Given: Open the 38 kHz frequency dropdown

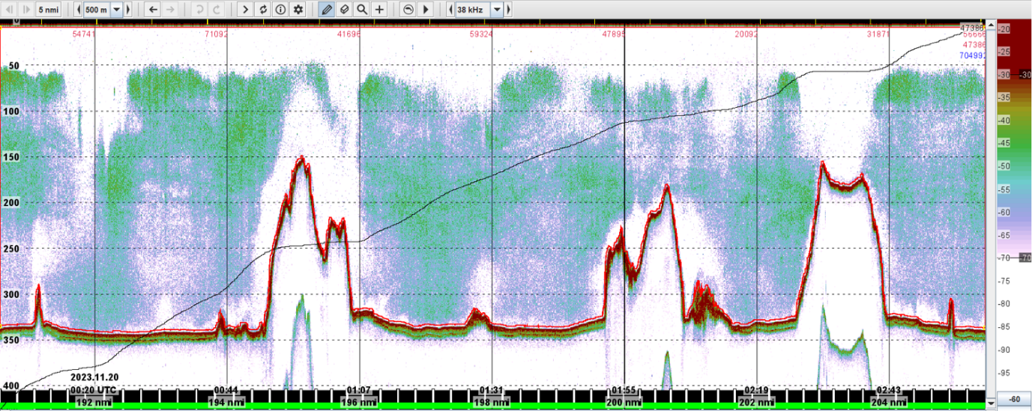Looking at the screenshot, I should 497,10.
